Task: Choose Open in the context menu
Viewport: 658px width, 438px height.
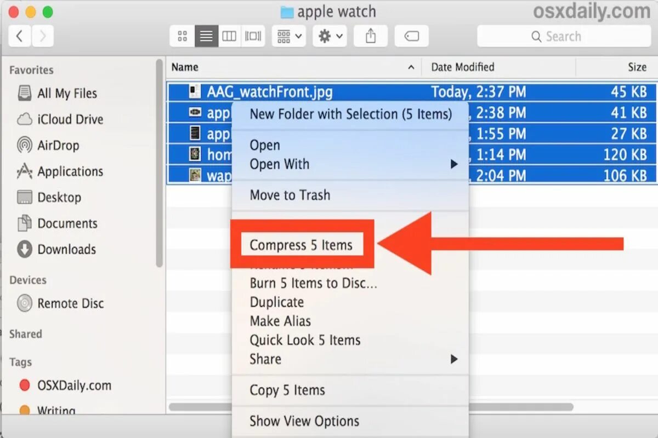Action: click(265, 145)
